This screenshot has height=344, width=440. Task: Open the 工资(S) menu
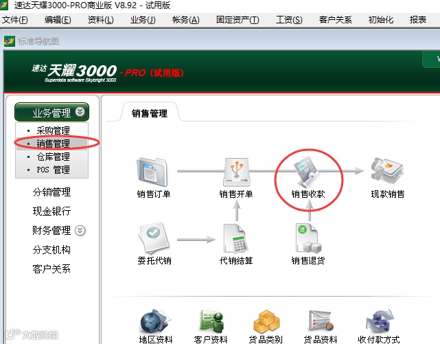[x=289, y=20]
